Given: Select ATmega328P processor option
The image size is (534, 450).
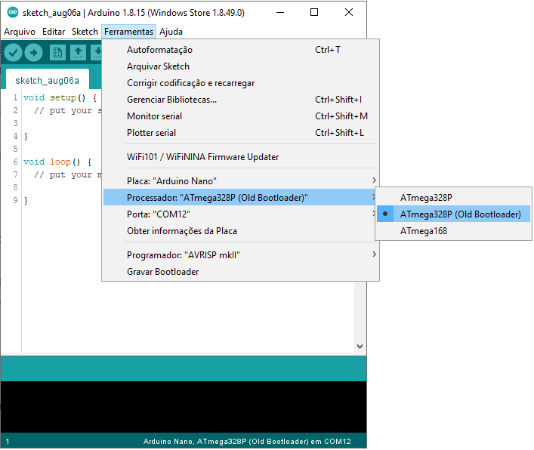Looking at the screenshot, I should click(454, 198).
